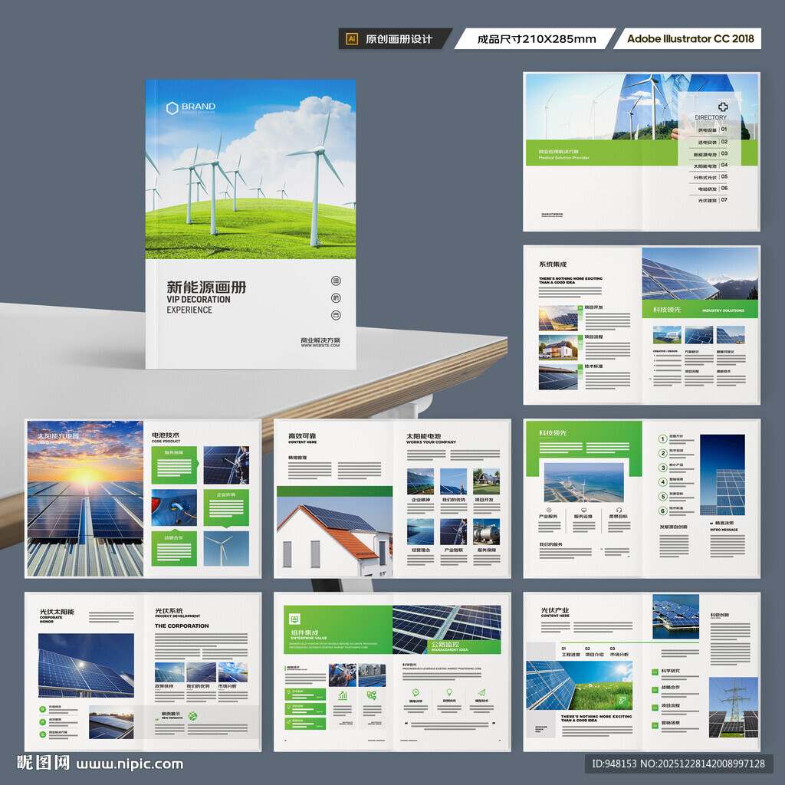Click the circled number 1 icon
This screenshot has height=785, width=785.
click(662, 439)
